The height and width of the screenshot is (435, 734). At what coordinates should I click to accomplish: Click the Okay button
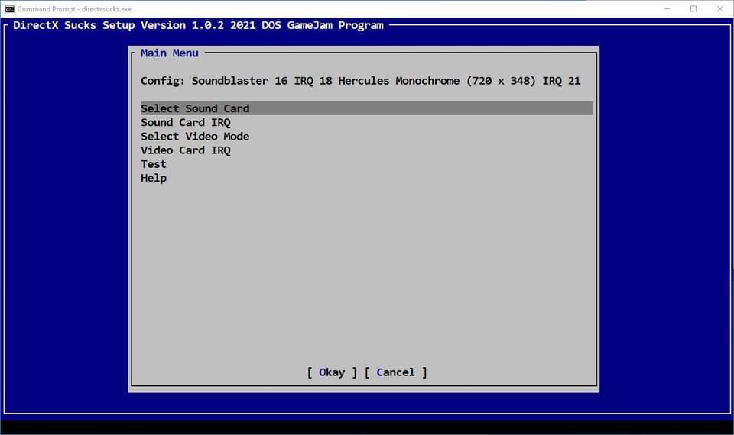[x=332, y=372]
